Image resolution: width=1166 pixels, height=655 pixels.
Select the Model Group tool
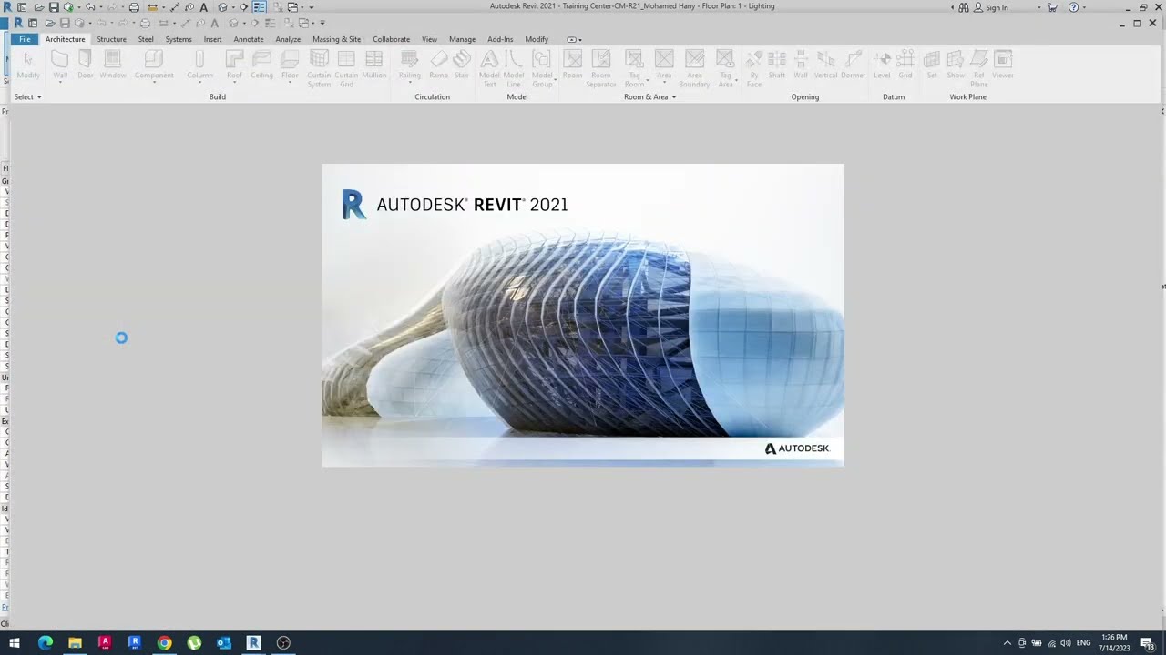click(542, 69)
